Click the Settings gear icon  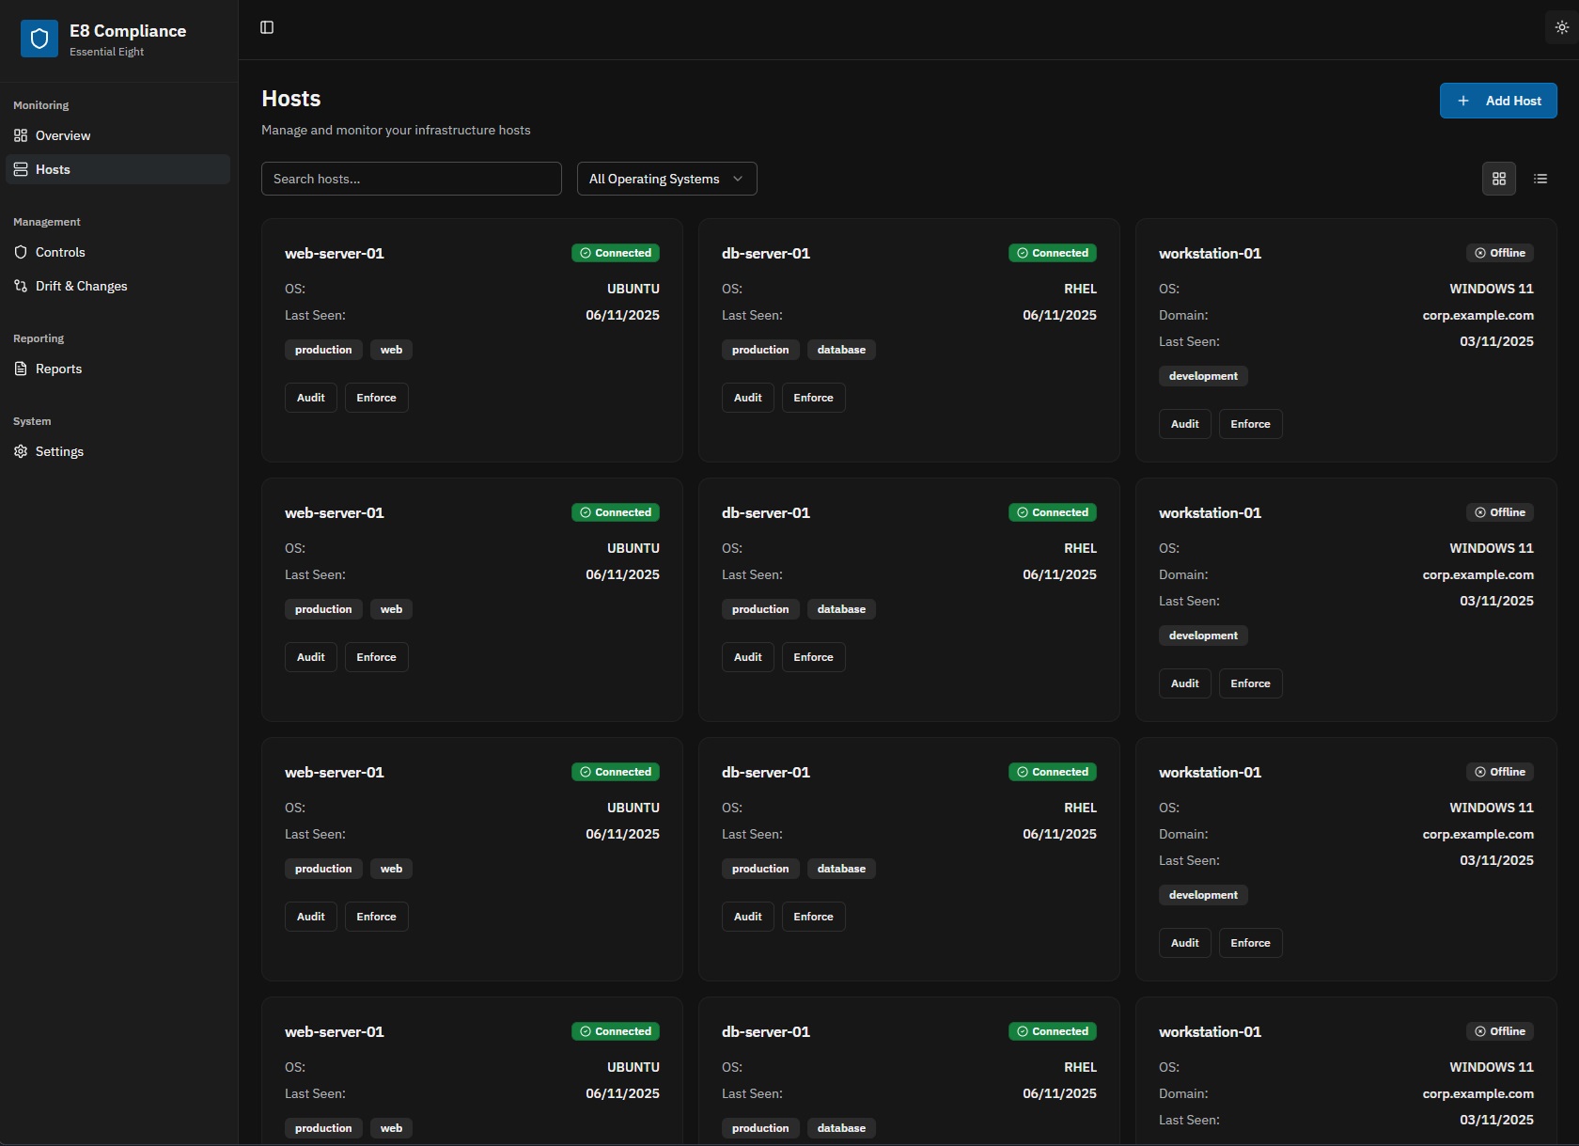tap(21, 451)
